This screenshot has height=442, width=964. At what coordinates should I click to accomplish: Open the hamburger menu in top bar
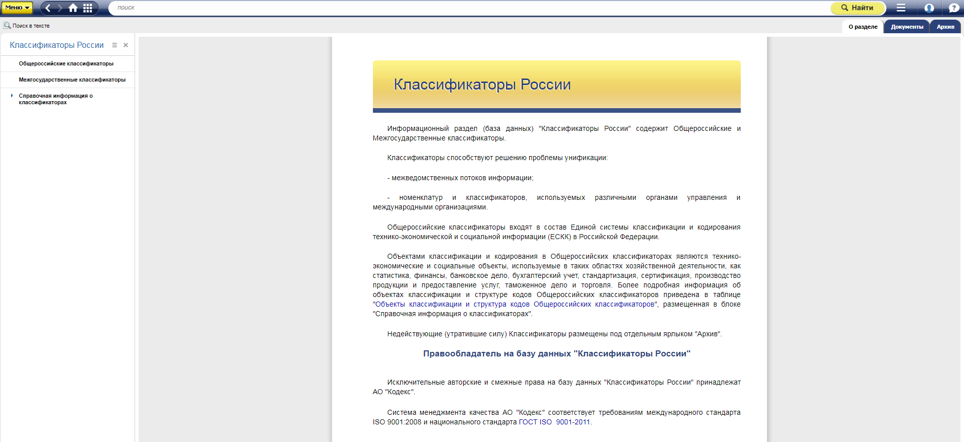pos(901,8)
